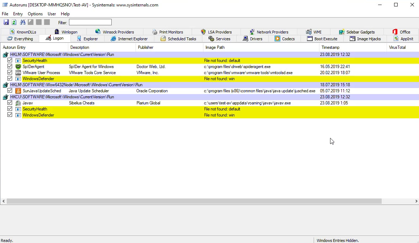Screen dimensions: 419x243
Task: Sort by the Autorun Entry column header
Action: click(34, 47)
